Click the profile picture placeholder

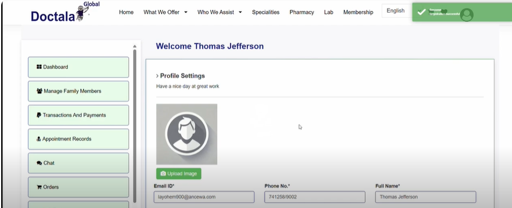pos(186,134)
